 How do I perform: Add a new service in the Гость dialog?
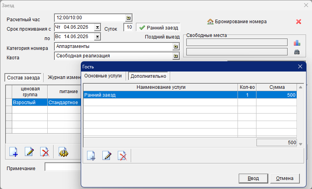(x=91, y=156)
